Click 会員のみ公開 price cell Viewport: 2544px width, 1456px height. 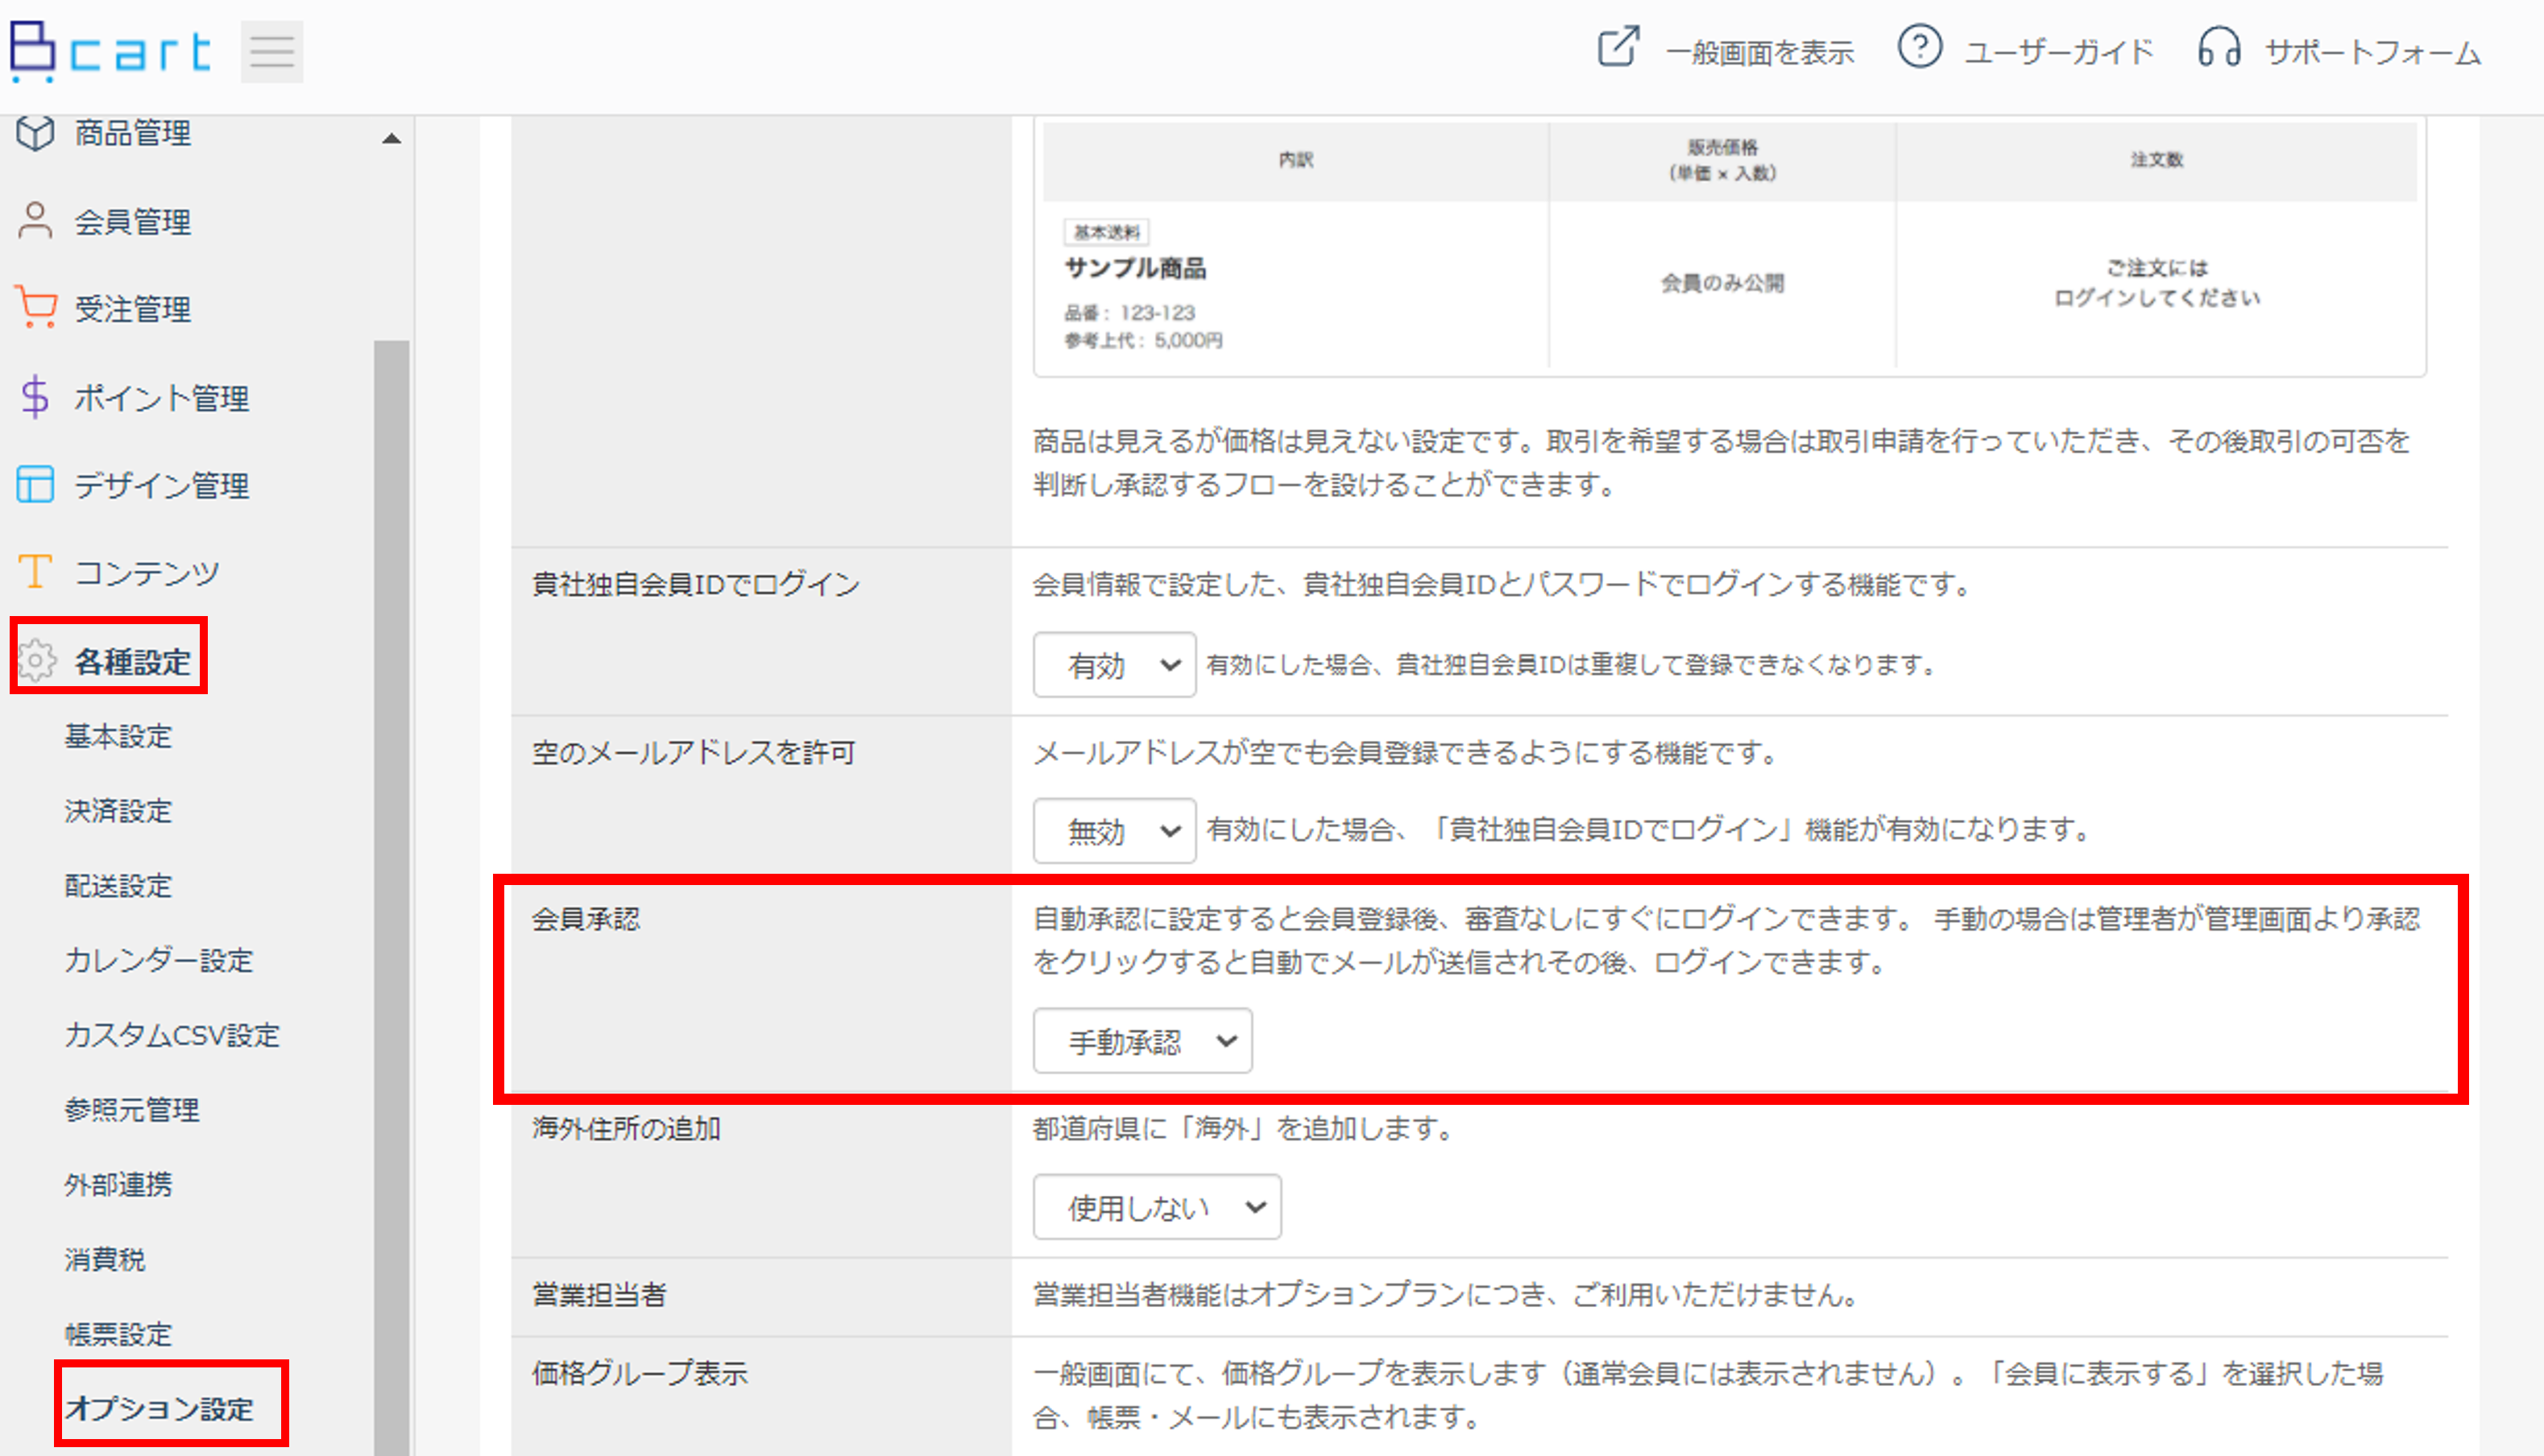click(x=1722, y=283)
